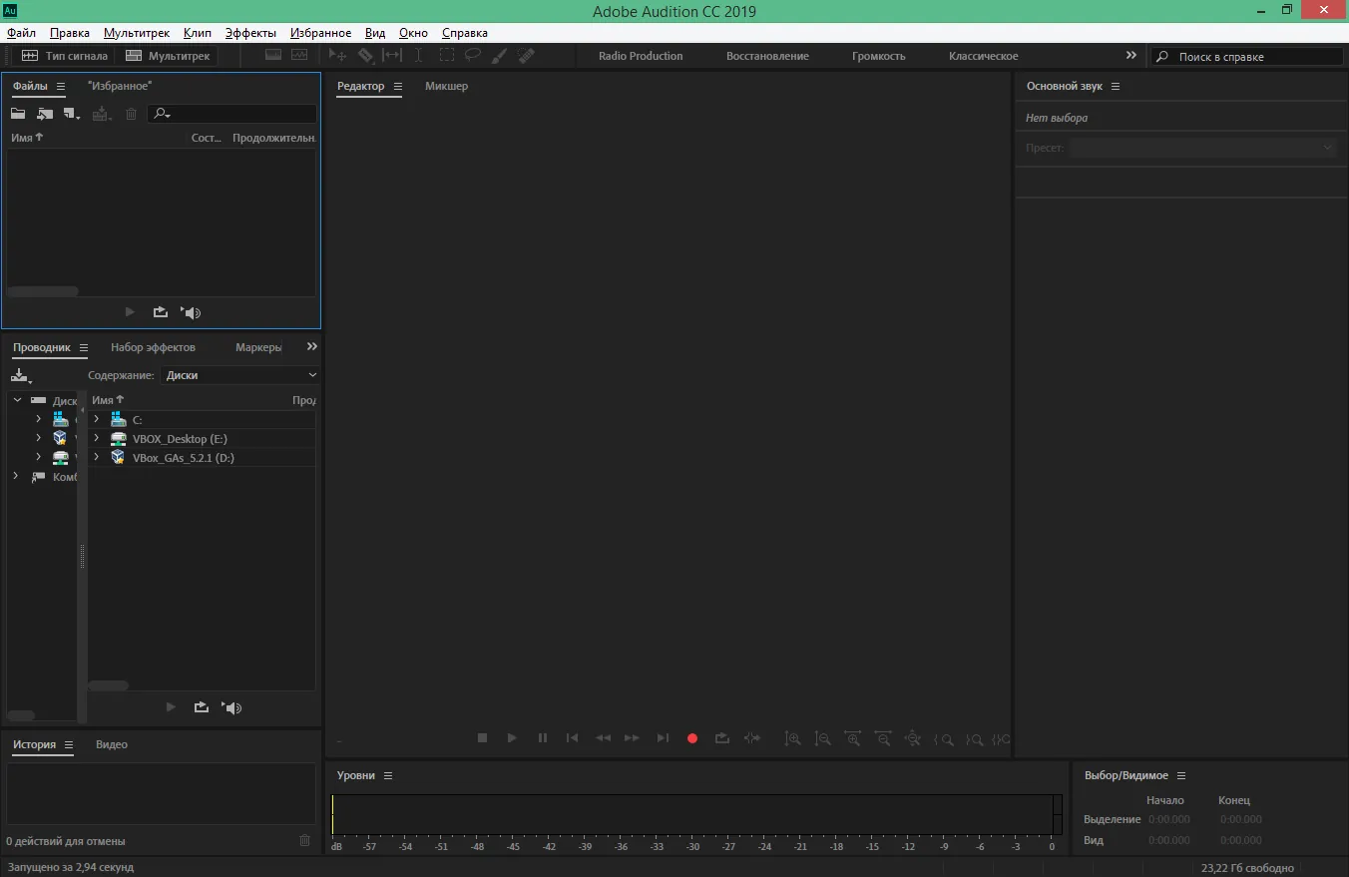1349x877 pixels.
Task: Expand VBox_GAs_5.2.1 (D:) drive
Action: 97,457
